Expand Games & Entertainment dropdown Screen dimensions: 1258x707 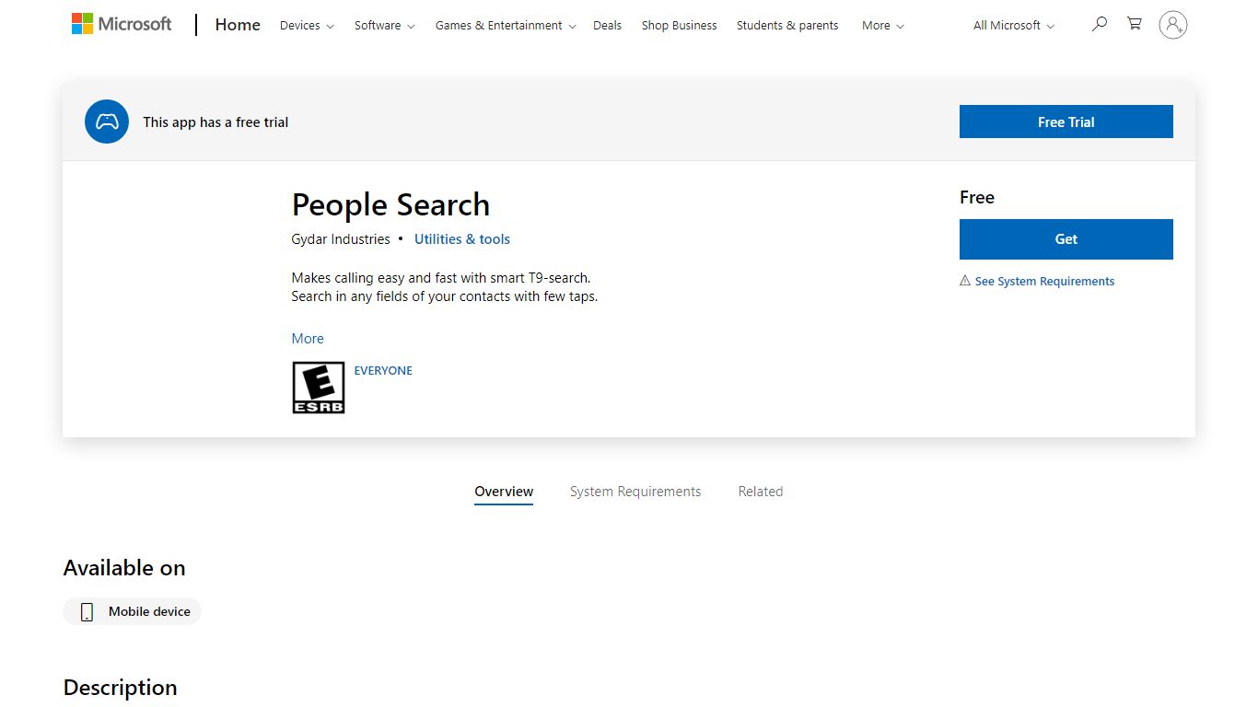(x=506, y=26)
